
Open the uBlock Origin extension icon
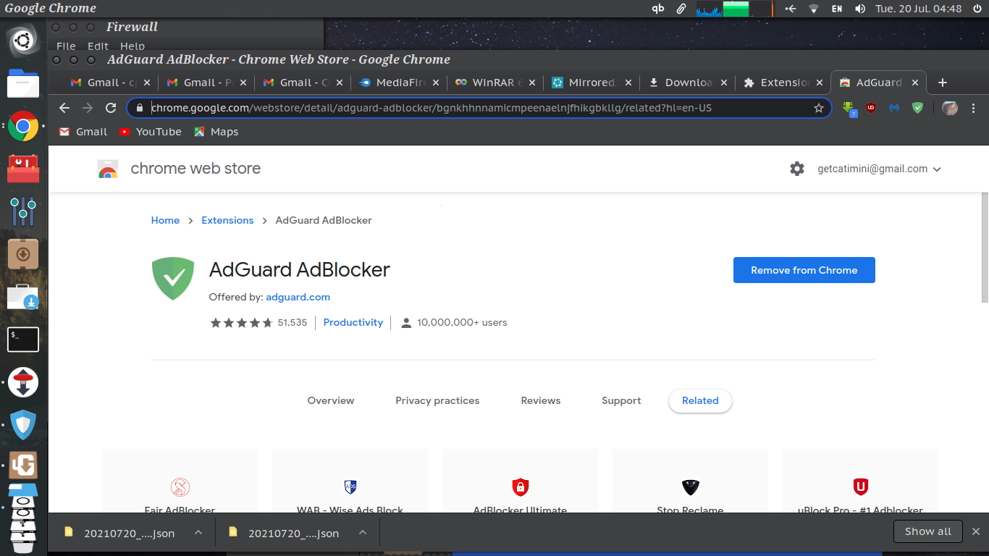[x=871, y=108]
